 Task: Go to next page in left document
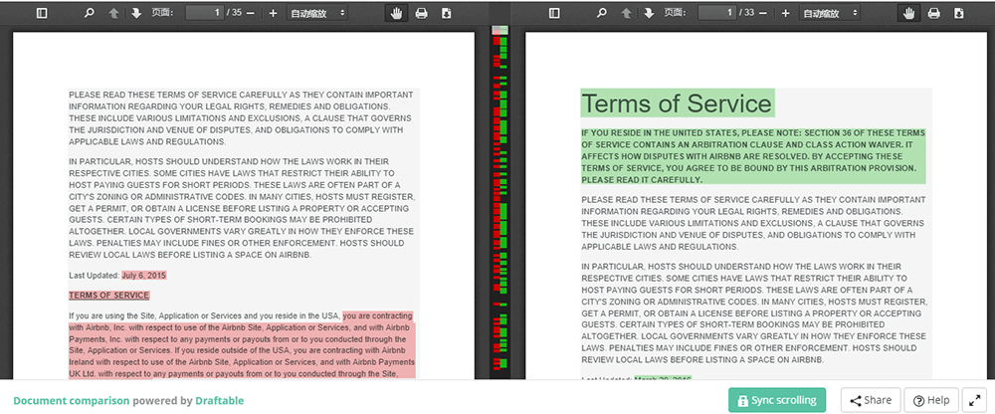(x=134, y=13)
